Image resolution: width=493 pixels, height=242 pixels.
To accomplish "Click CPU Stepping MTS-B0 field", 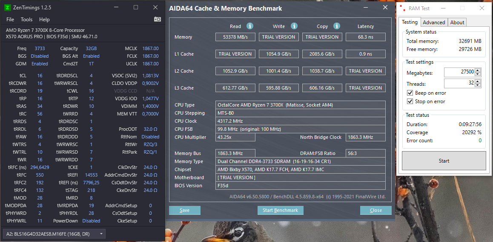I will 300,113.
